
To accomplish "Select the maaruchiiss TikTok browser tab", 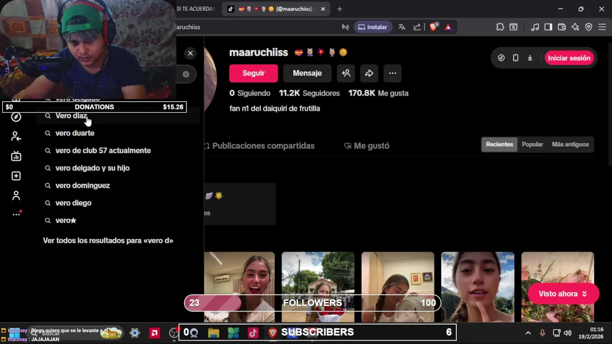I will click(x=276, y=9).
